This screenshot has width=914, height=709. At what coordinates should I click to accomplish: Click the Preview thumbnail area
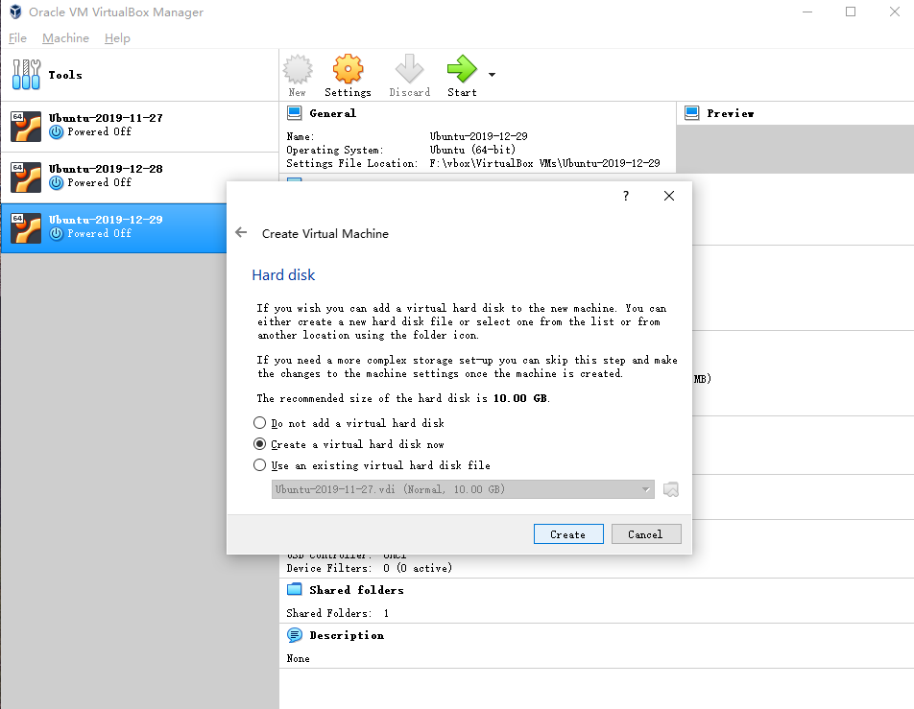pos(795,149)
